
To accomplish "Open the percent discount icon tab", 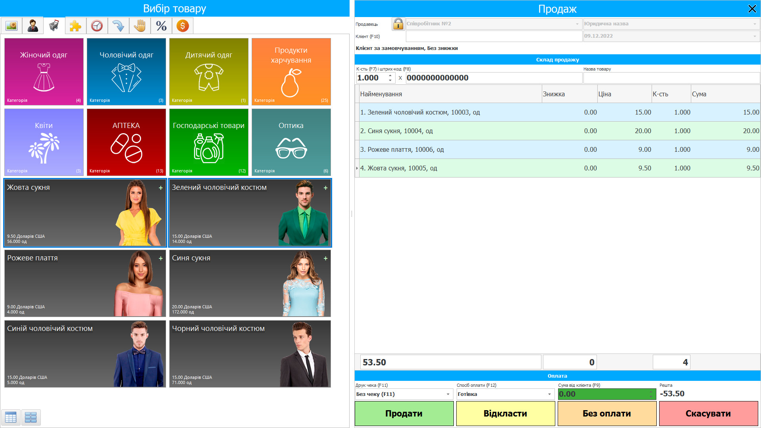I will click(161, 26).
